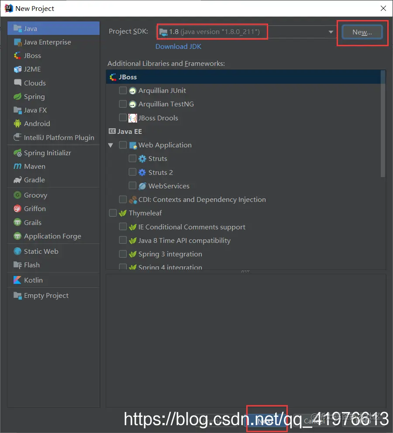Viewport: 393px width, 433px height.
Task: Click the Flash folder icon
Action: pos(17,265)
